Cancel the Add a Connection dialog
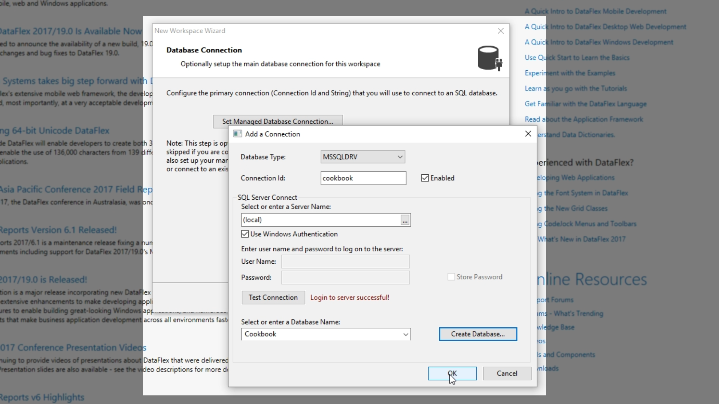 point(507,373)
